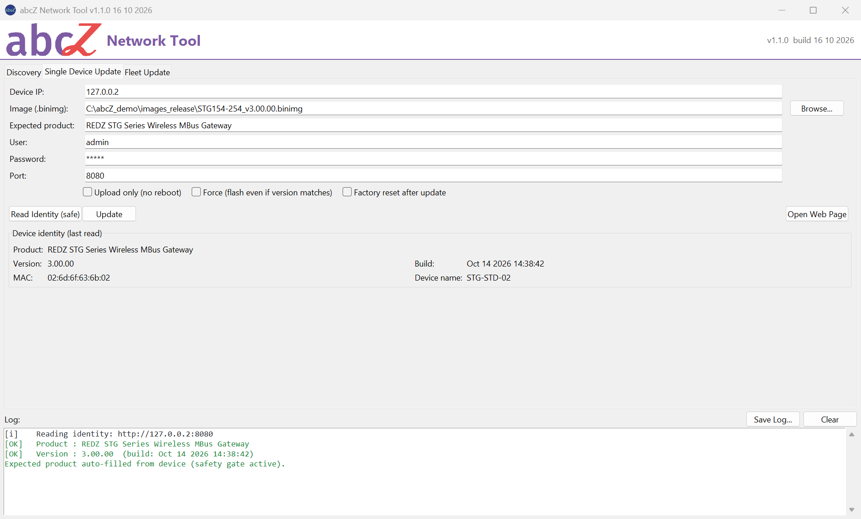This screenshot has height=519, width=861.
Task: Switch to the Discovery tab
Action: (x=24, y=72)
